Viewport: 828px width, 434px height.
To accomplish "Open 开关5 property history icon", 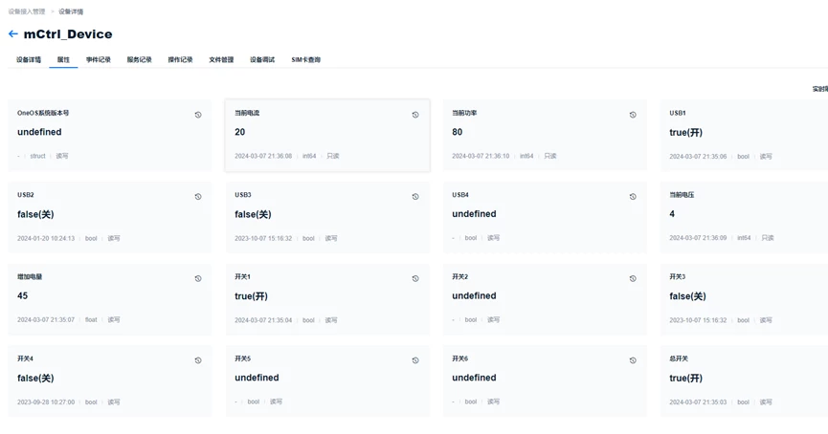I will pyautogui.click(x=415, y=361).
